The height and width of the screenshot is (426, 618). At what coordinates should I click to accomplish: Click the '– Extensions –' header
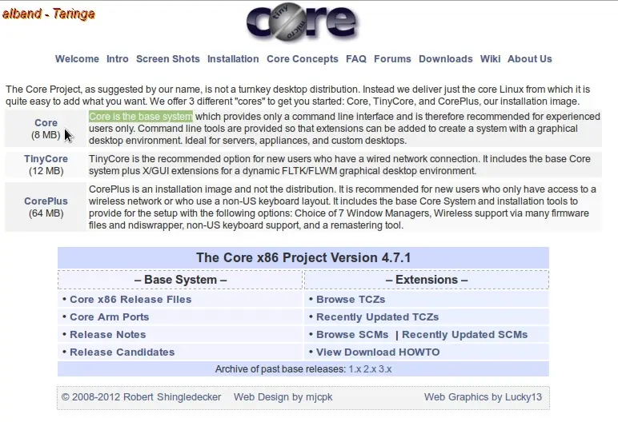427,280
